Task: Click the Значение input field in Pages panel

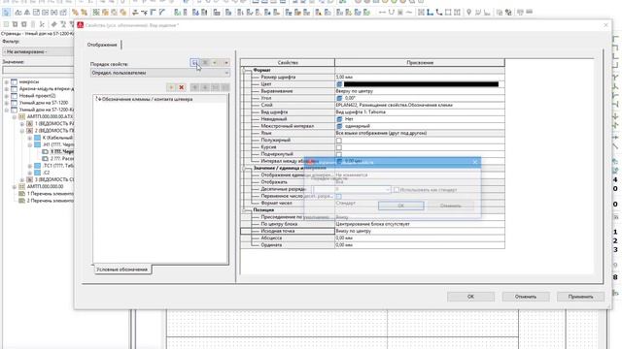Action: (38, 70)
